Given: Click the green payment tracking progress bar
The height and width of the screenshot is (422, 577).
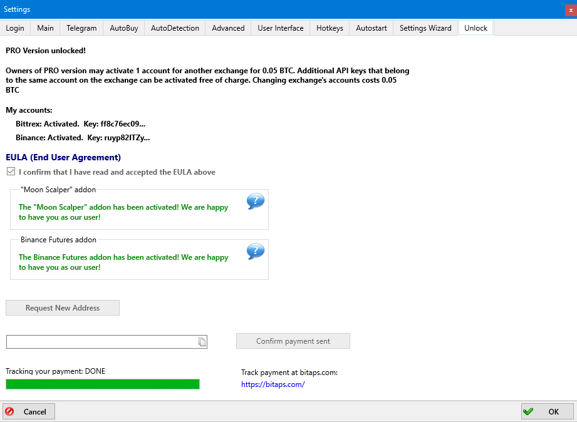Looking at the screenshot, I should pos(103,384).
